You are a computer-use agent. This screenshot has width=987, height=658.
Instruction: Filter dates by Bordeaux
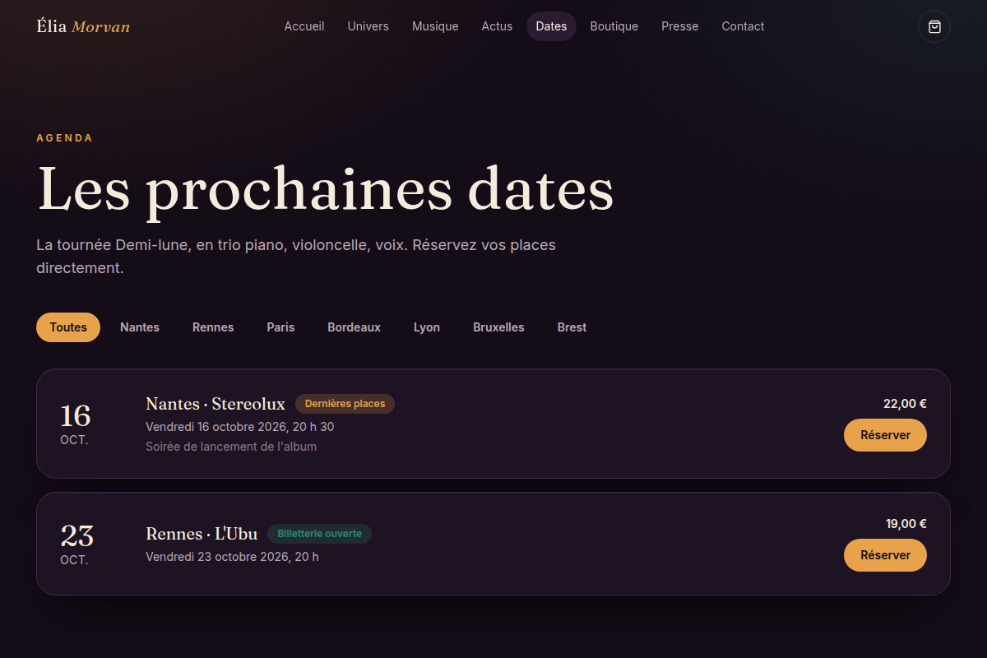(354, 327)
